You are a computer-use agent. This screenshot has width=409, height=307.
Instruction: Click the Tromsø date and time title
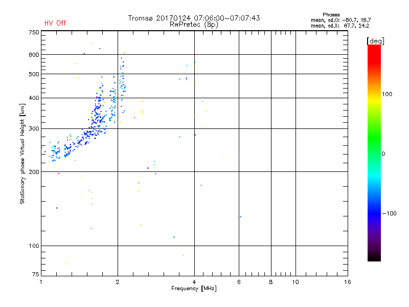[x=194, y=18]
